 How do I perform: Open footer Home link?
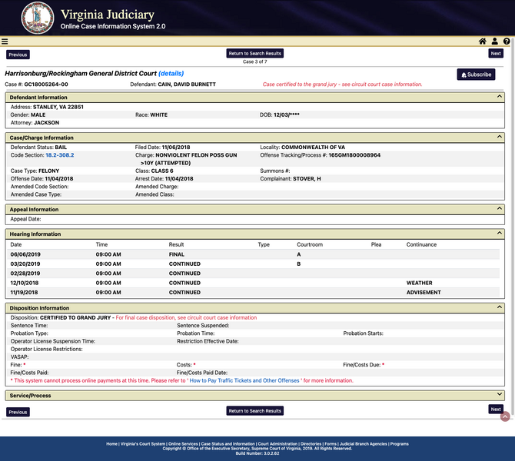[111, 444]
